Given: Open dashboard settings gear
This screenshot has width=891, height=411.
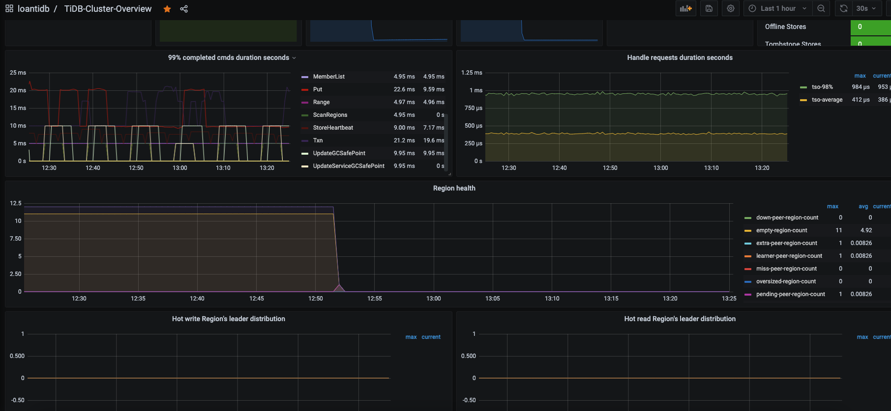Looking at the screenshot, I should tap(731, 8).
